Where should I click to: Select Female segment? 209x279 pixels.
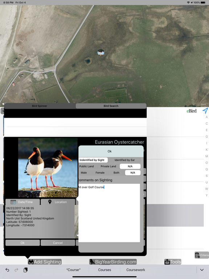(x=100, y=173)
